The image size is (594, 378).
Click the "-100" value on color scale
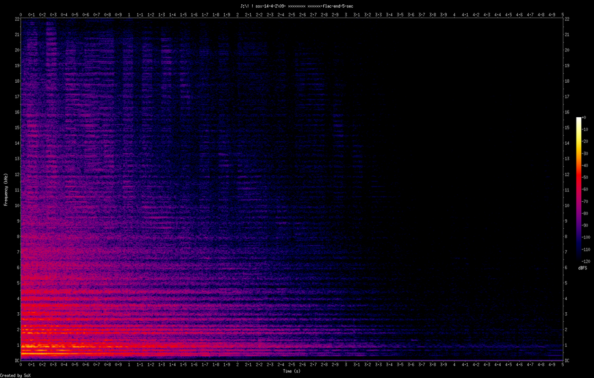point(586,237)
